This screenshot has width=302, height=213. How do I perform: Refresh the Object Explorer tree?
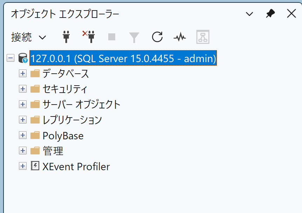click(x=157, y=36)
